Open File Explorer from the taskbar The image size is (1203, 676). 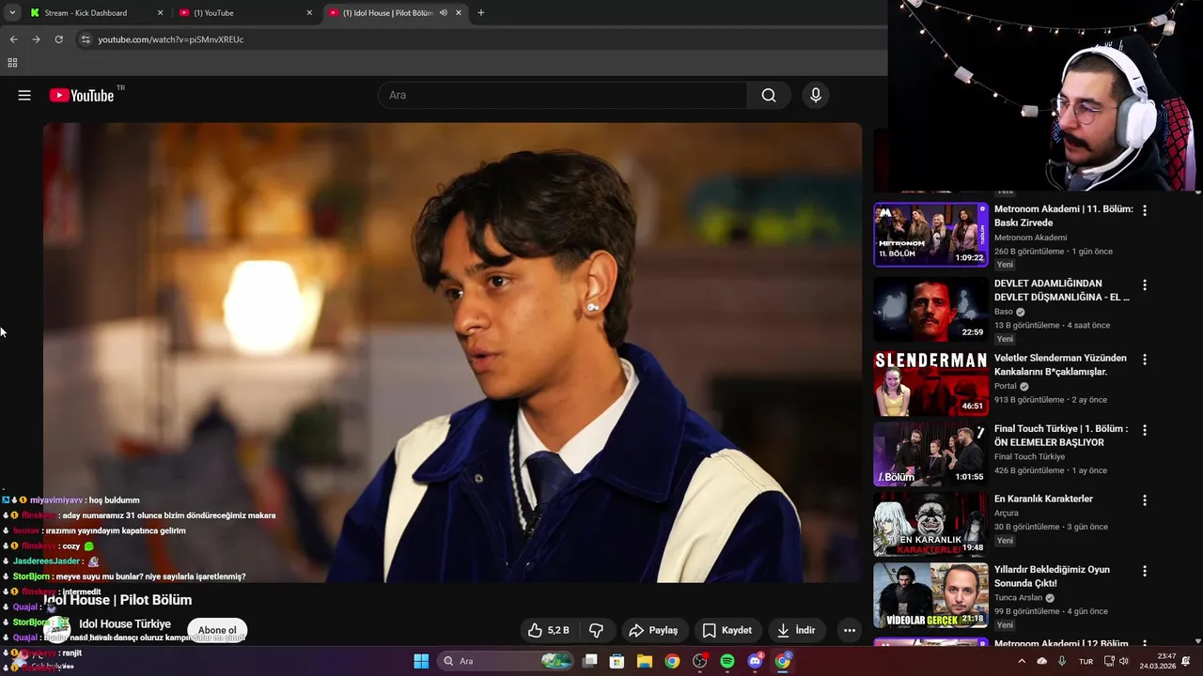point(645,661)
